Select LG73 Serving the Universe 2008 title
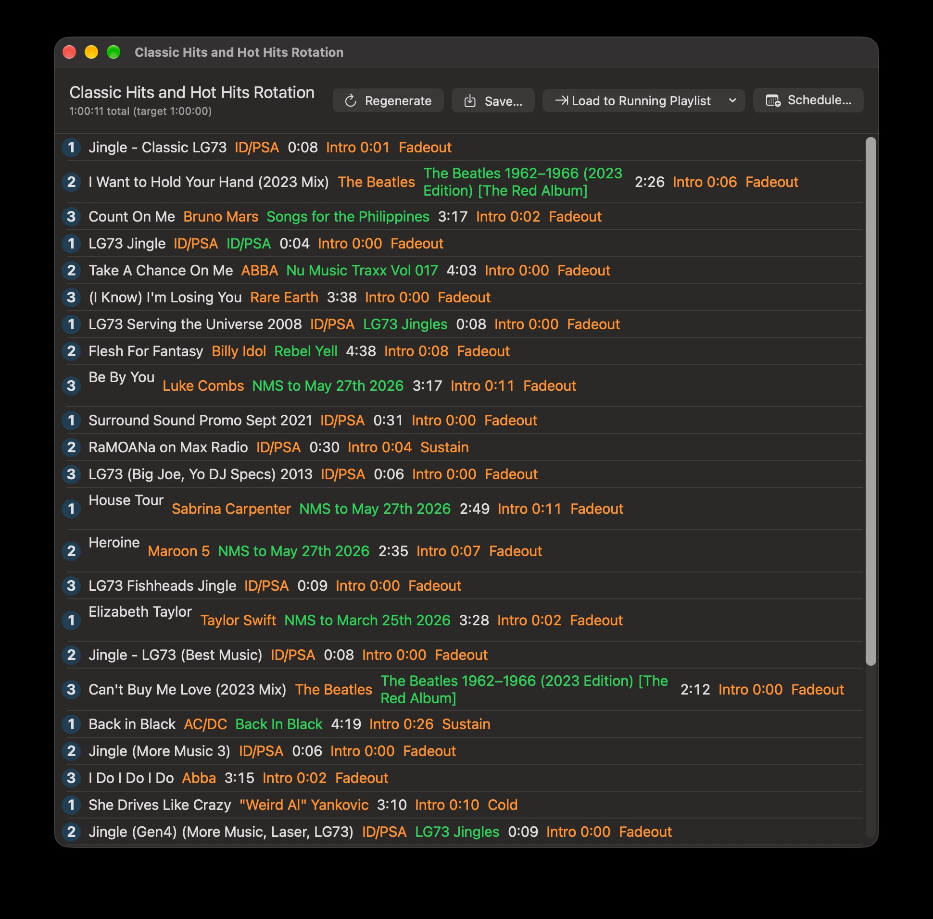The height and width of the screenshot is (919, 933). (195, 324)
